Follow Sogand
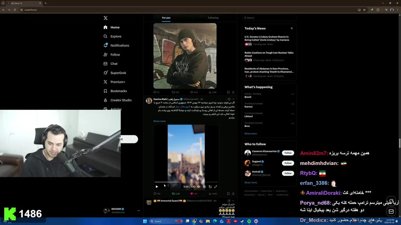401x225 pixels. (x=288, y=163)
